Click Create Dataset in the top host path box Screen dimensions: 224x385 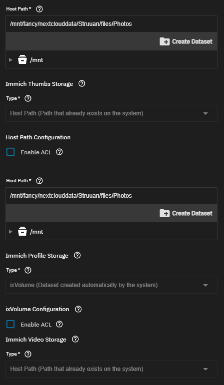(x=186, y=41)
